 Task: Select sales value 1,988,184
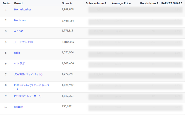[68, 21]
